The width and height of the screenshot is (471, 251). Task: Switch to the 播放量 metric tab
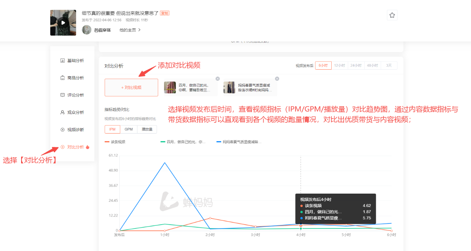pyautogui.click(x=147, y=129)
